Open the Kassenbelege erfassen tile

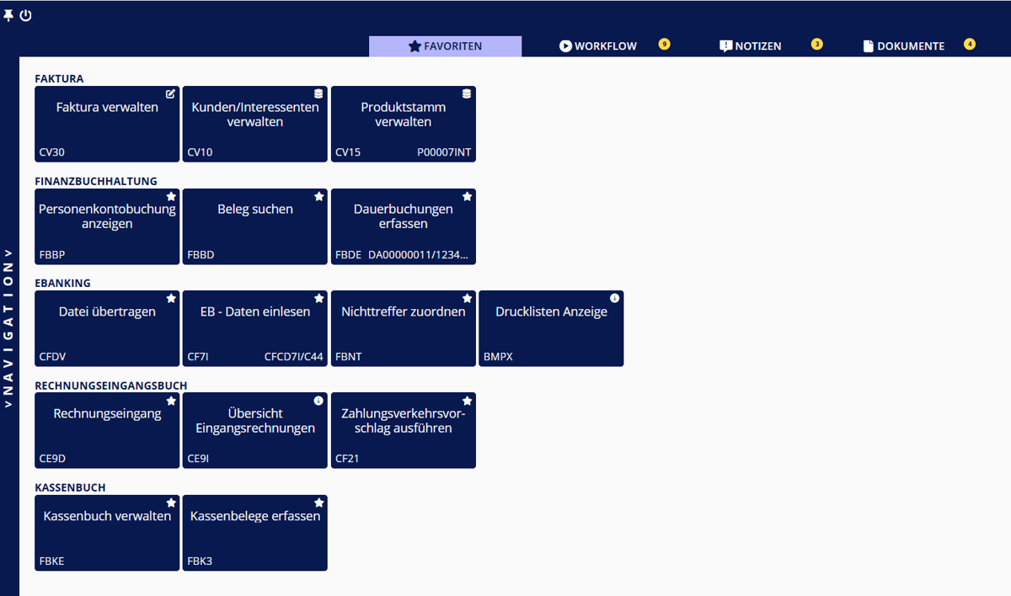click(255, 534)
